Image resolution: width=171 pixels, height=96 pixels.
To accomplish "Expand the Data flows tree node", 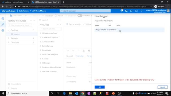I will [x=9, y=42].
